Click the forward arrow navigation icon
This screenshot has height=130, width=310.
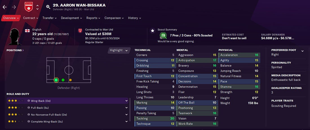pos(14,7)
